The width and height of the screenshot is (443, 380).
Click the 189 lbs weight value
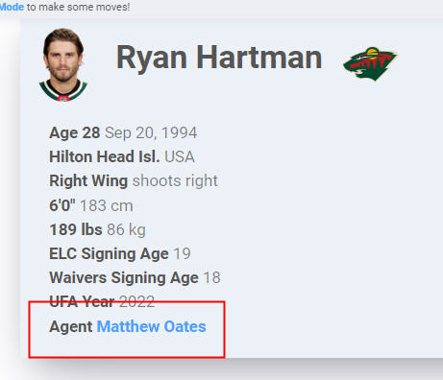[76, 229]
